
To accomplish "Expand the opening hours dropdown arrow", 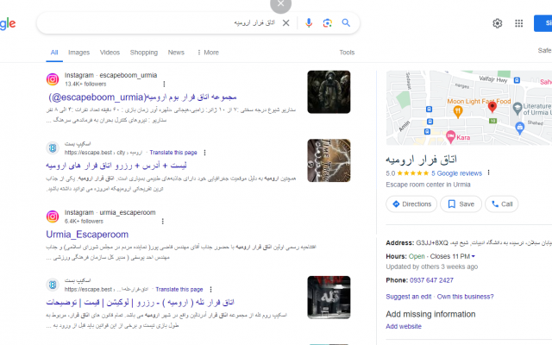I will pyautogui.click(x=474, y=256).
